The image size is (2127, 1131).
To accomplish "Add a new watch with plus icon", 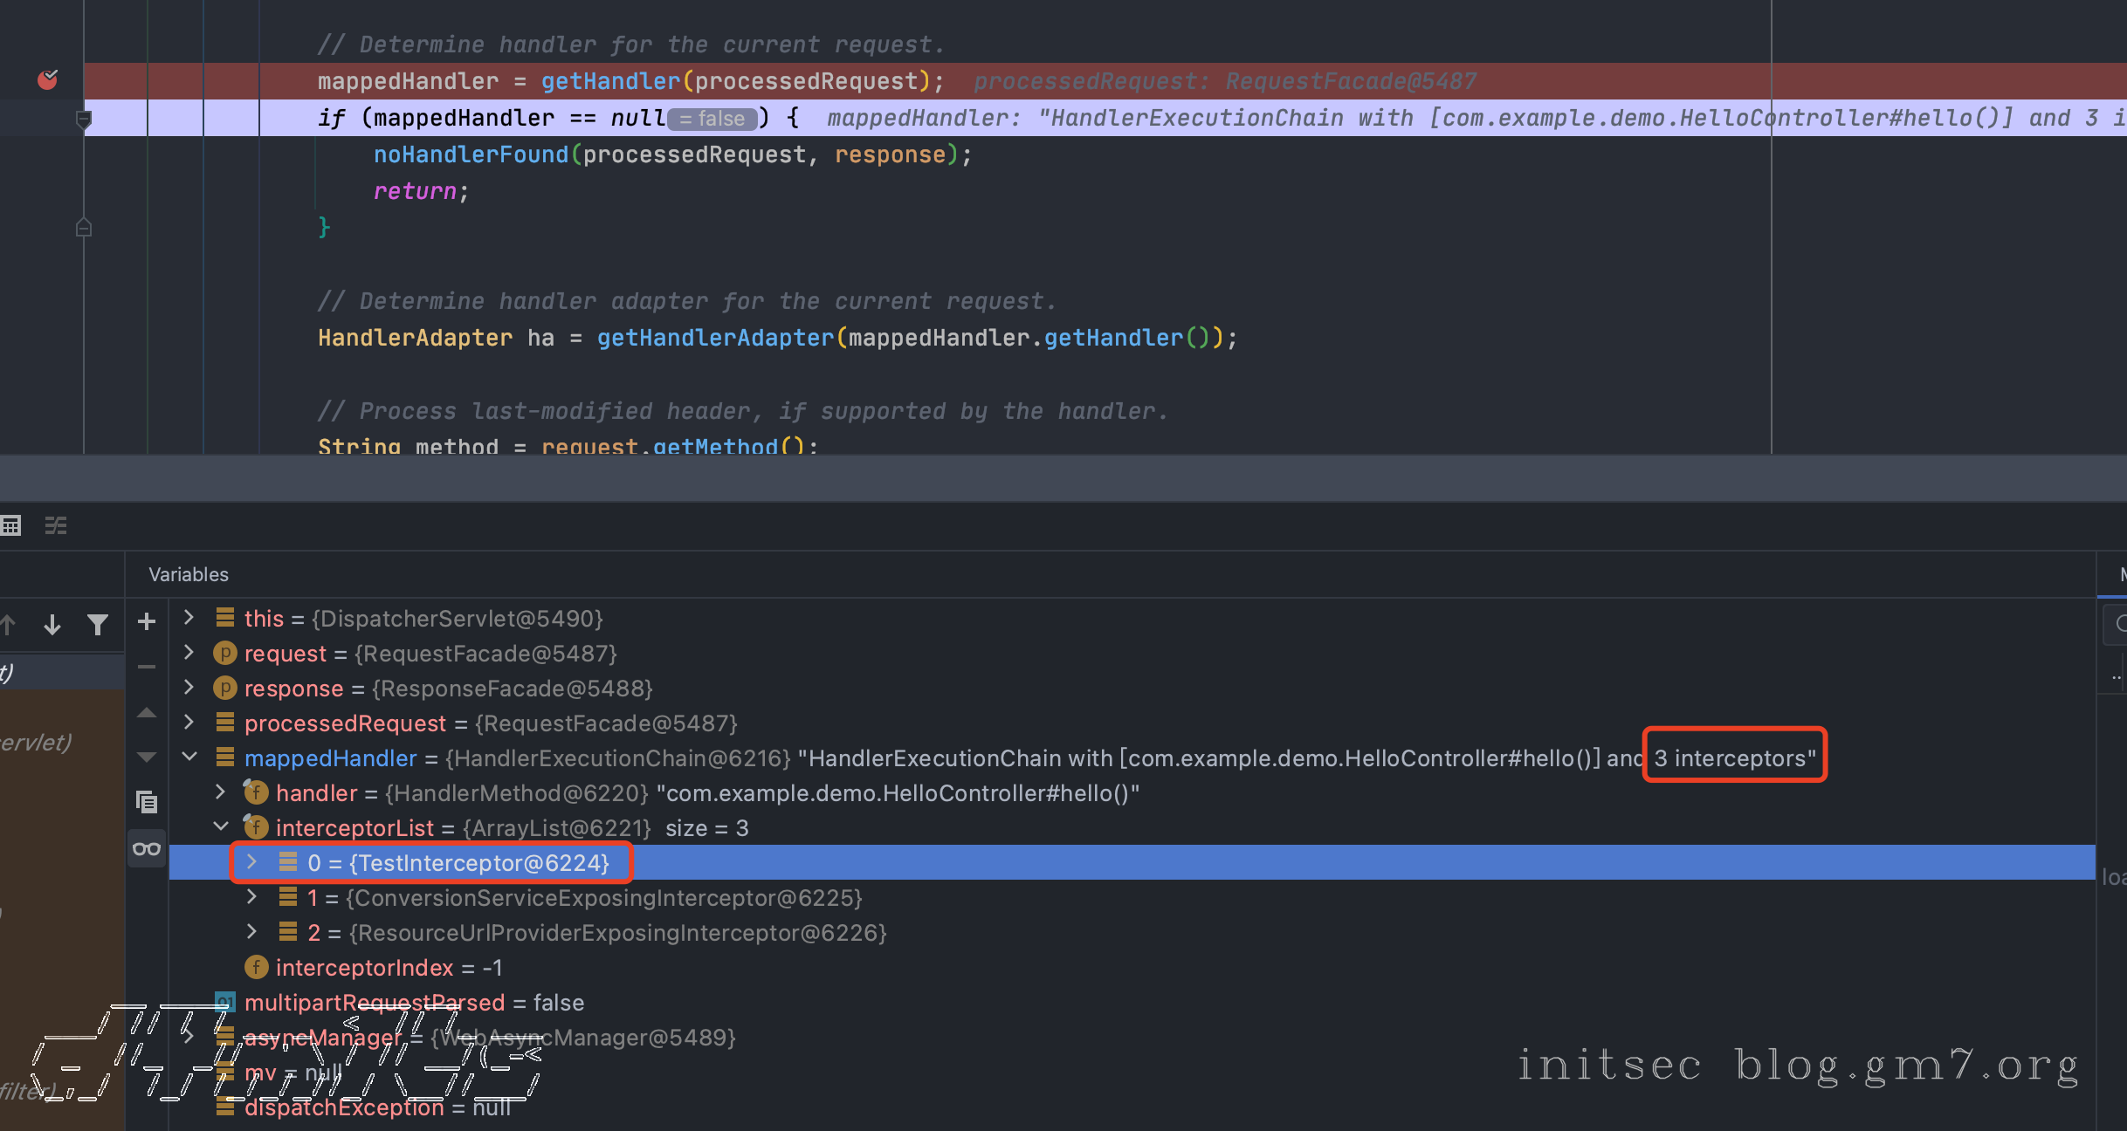I will pyautogui.click(x=147, y=621).
